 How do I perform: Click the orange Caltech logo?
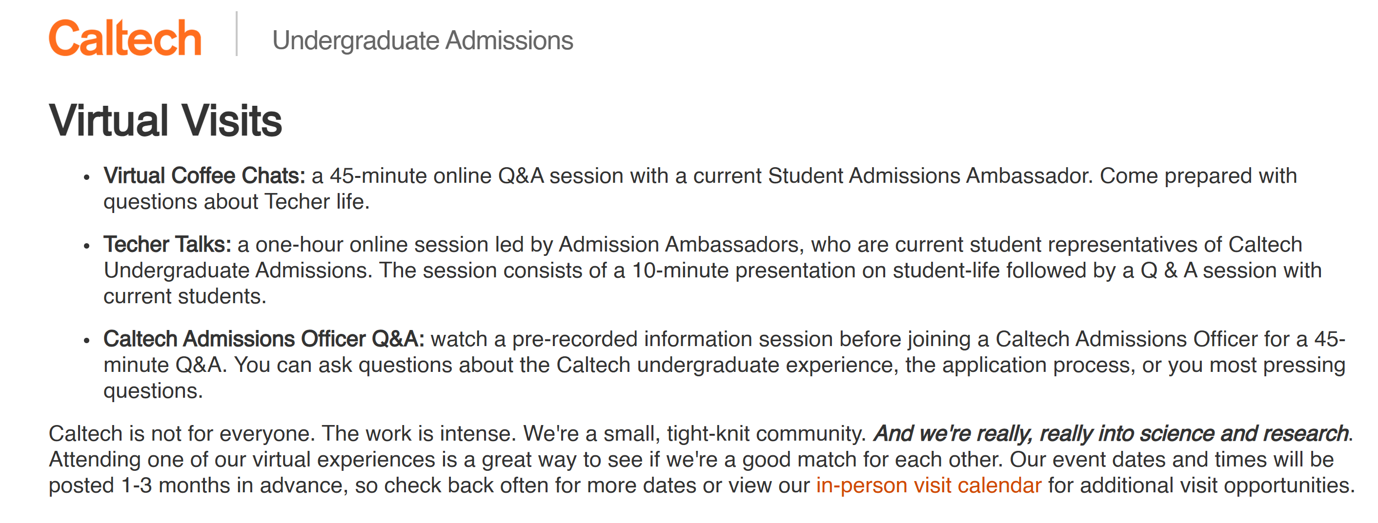click(124, 38)
